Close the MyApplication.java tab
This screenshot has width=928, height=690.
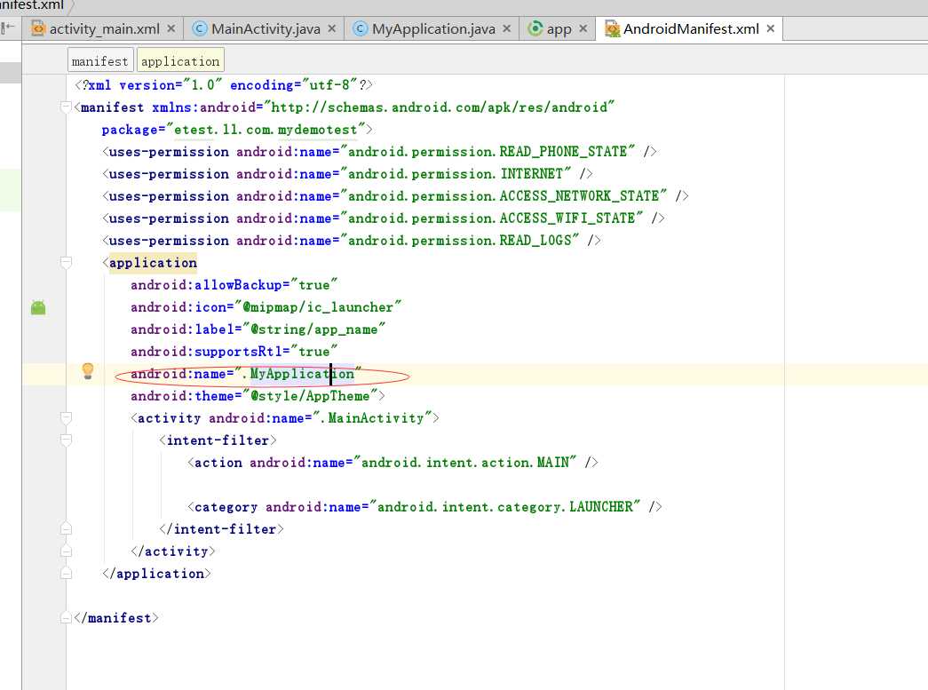coord(507,28)
